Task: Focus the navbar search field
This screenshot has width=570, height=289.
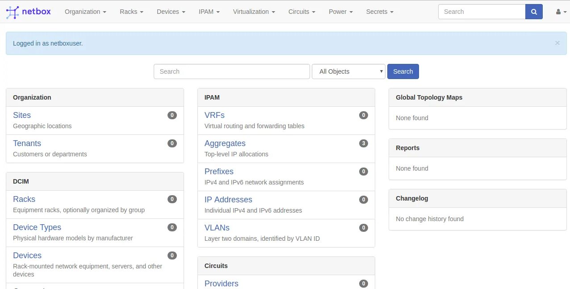Action: pyautogui.click(x=482, y=12)
